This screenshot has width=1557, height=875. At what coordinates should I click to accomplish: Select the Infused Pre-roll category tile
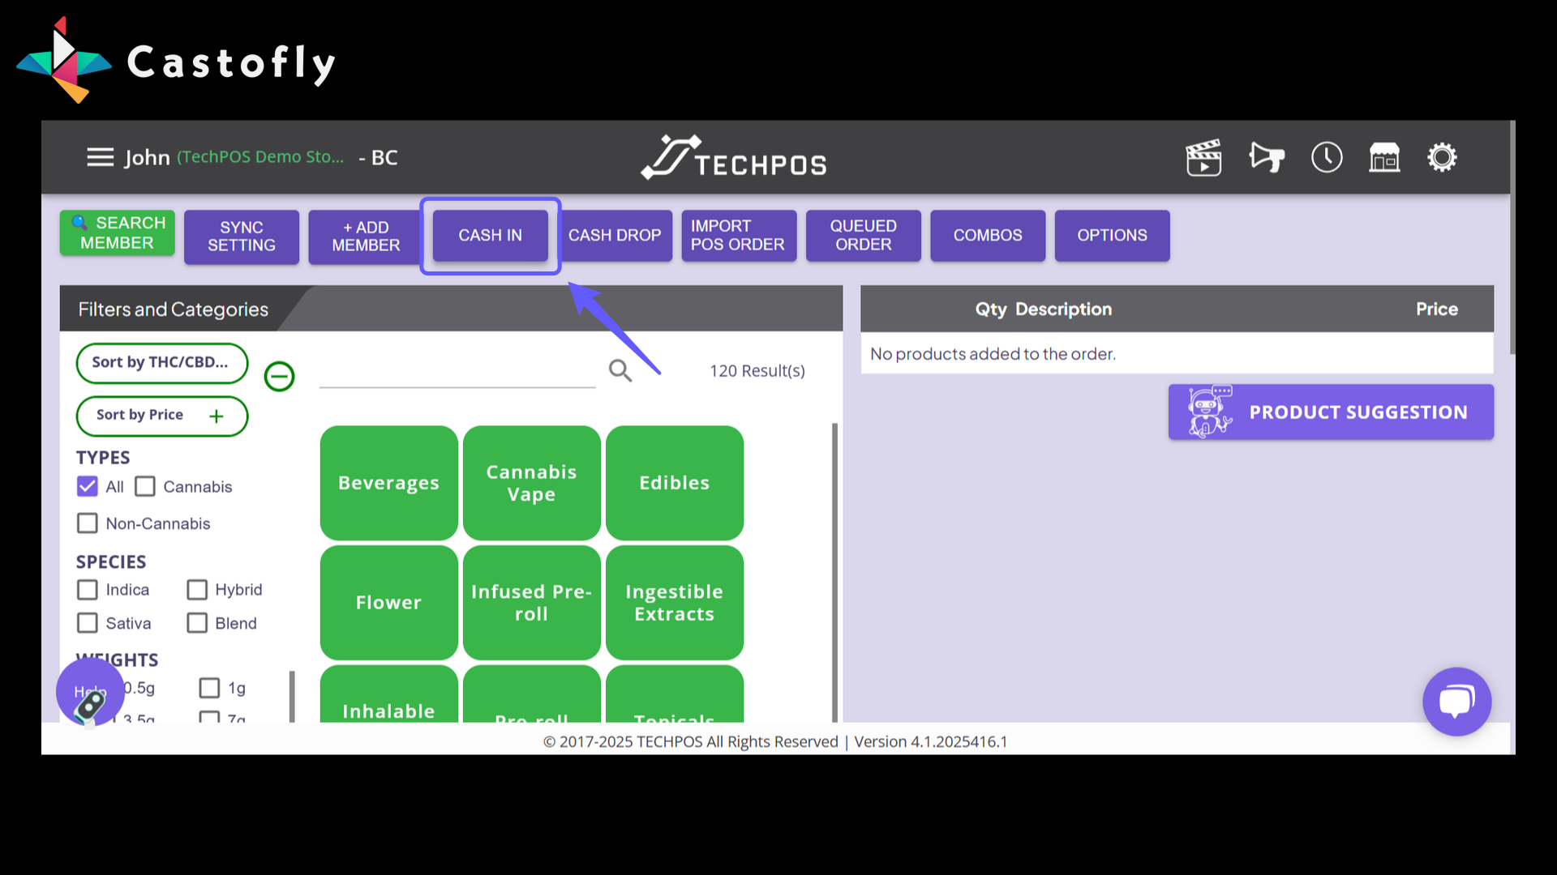pyautogui.click(x=532, y=603)
